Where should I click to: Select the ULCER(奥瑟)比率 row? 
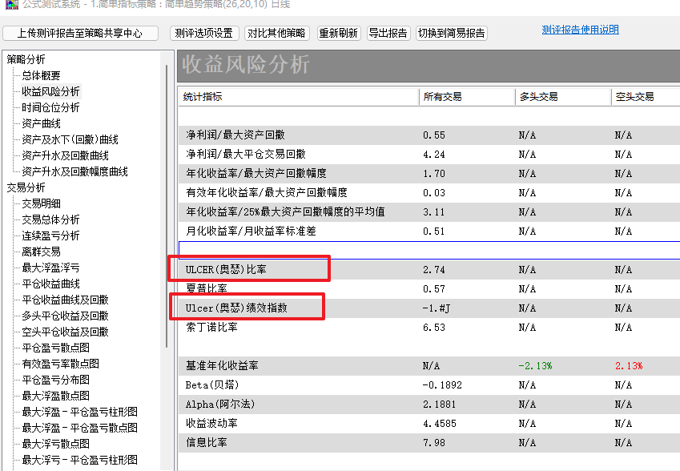click(x=429, y=270)
